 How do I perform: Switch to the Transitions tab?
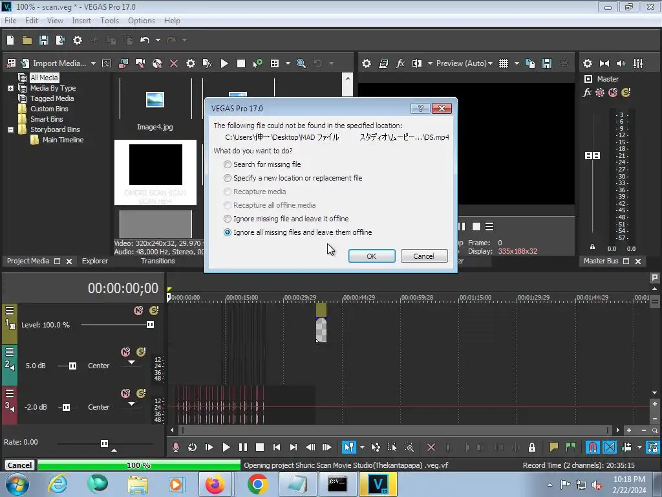pos(158,261)
